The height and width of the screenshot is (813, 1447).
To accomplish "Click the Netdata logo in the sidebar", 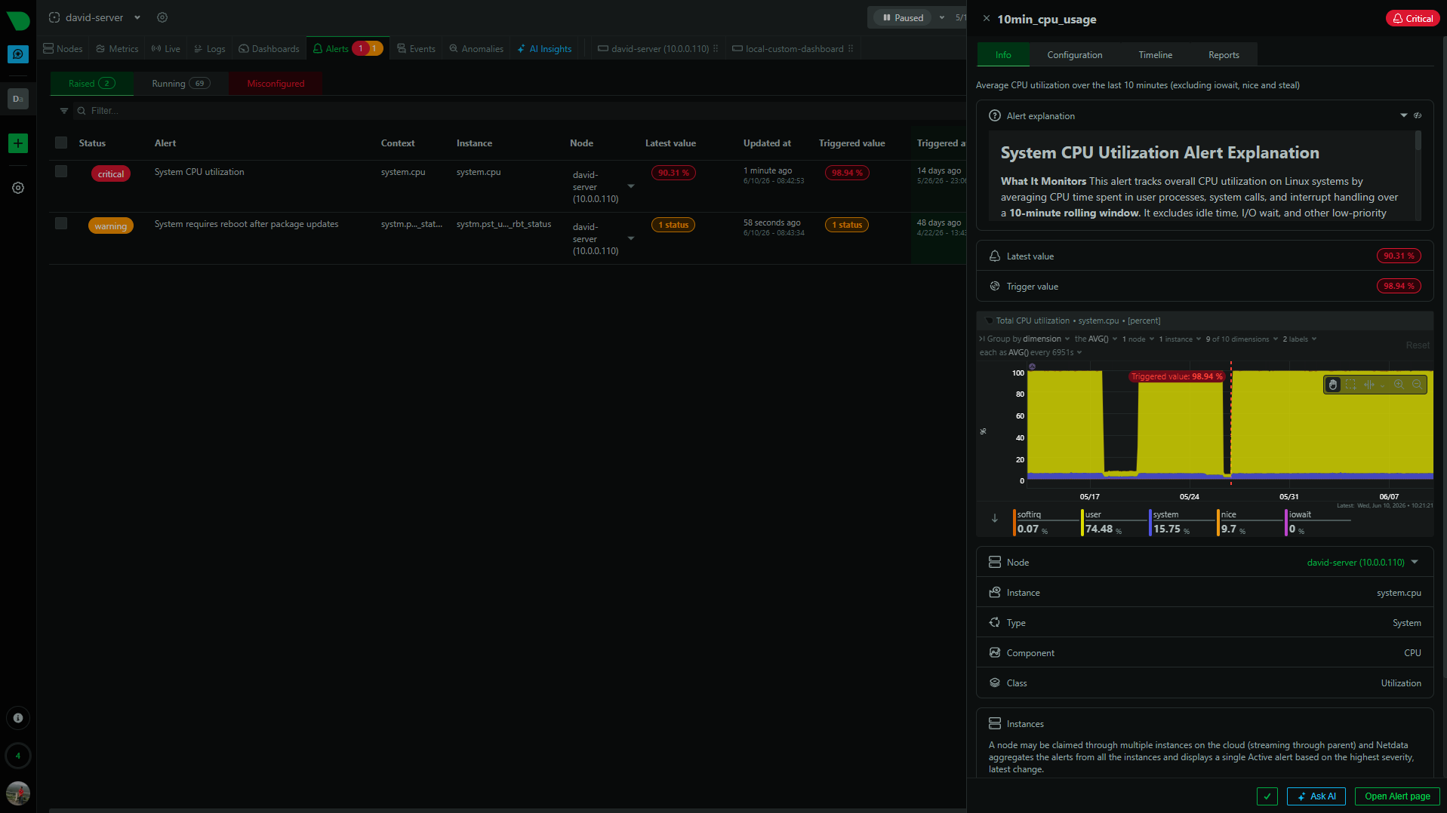I will pos(18,20).
